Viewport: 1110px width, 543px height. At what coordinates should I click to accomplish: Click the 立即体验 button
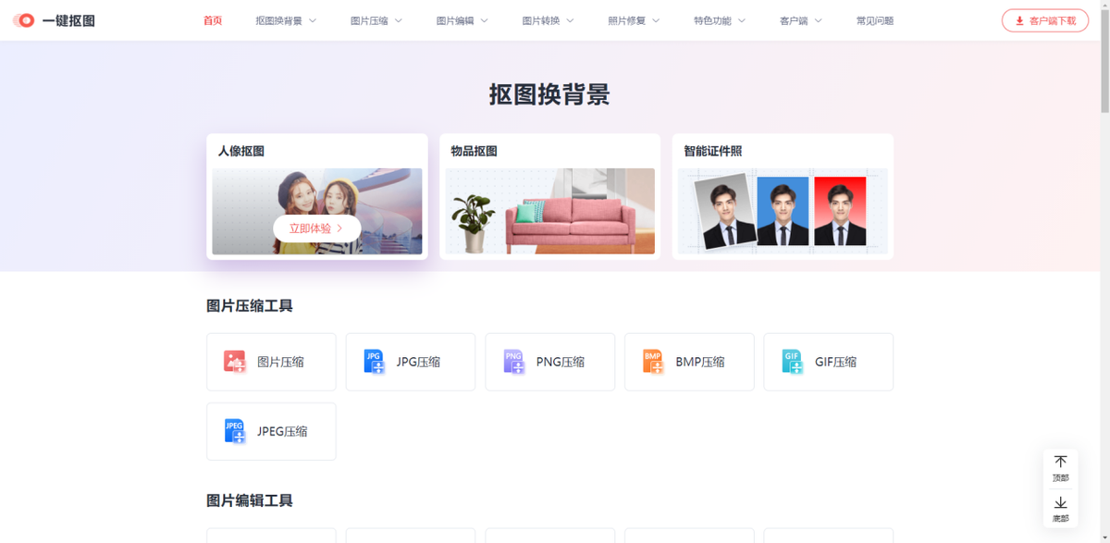tap(316, 228)
